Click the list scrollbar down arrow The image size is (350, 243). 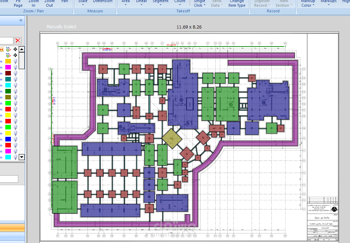pyautogui.click(x=22, y=157)
